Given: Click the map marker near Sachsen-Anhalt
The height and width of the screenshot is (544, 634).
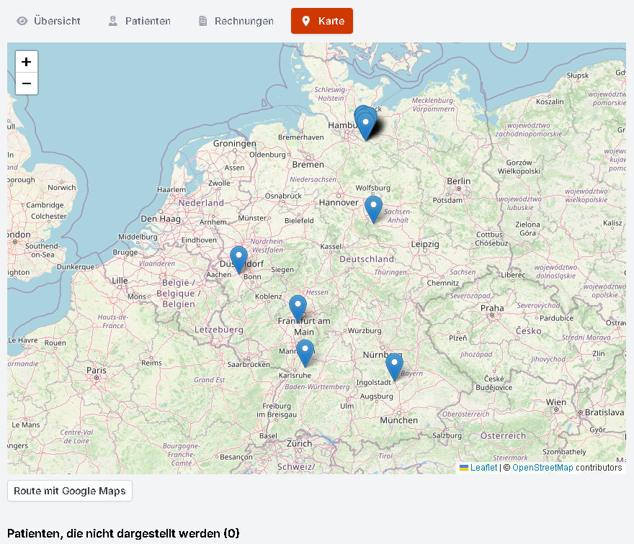Looking at the screenshot, I should [x=374, y=210].
